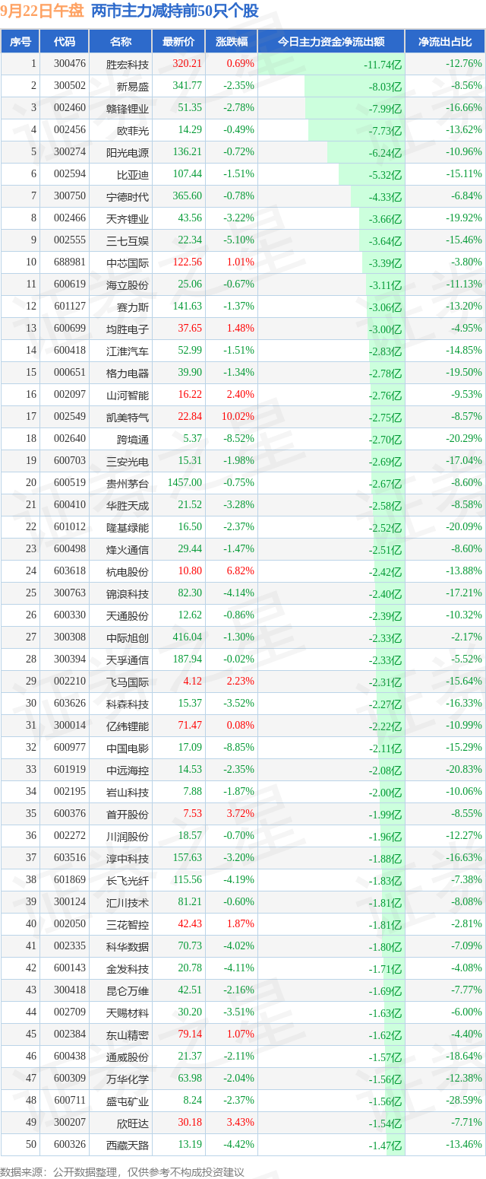Select stock name 三安光电

[128, 461]
